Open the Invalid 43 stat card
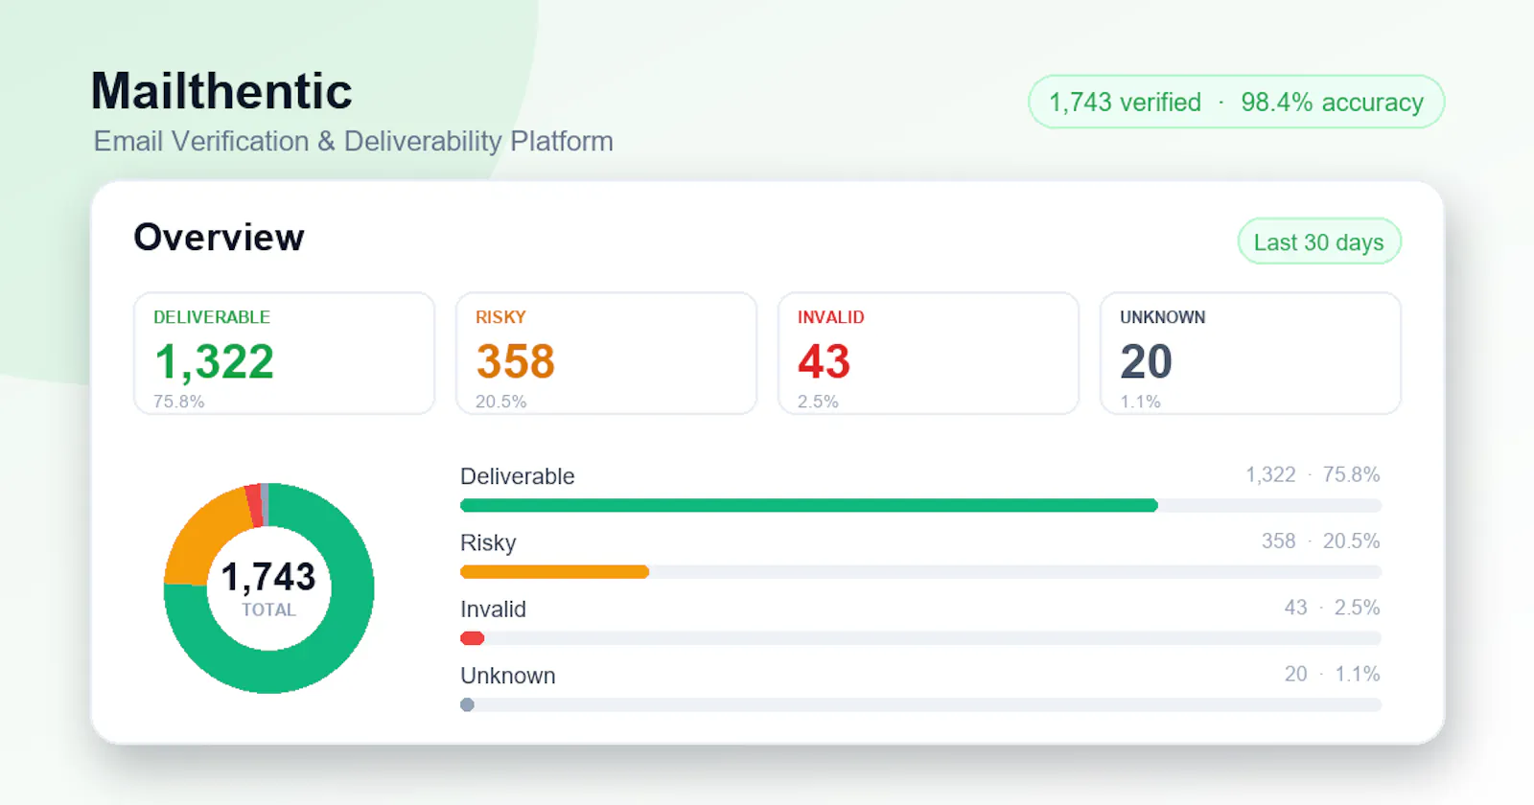Viewport: 1534px width, 805px height. click(x=928, y=354)
